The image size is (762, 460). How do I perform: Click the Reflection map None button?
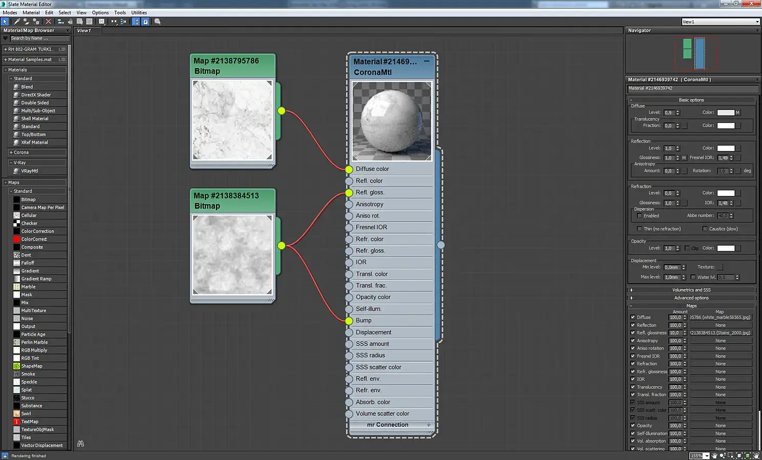point(720,325)
